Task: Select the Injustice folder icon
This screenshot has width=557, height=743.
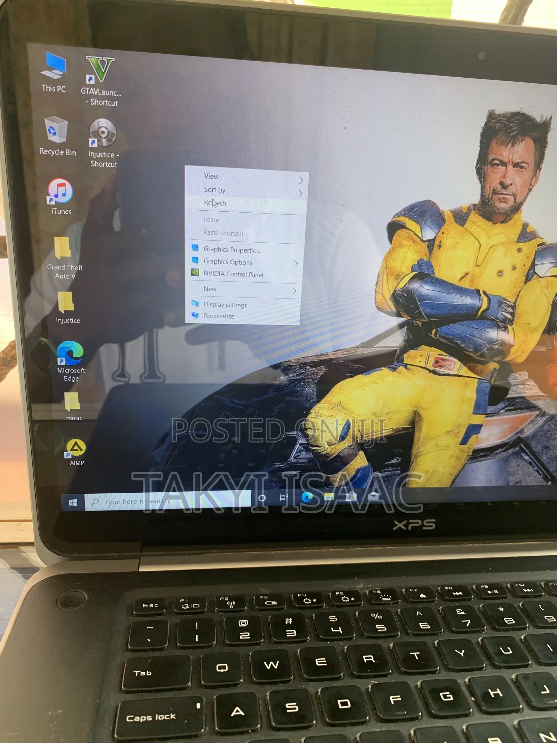Action: (x=67, y=307)
